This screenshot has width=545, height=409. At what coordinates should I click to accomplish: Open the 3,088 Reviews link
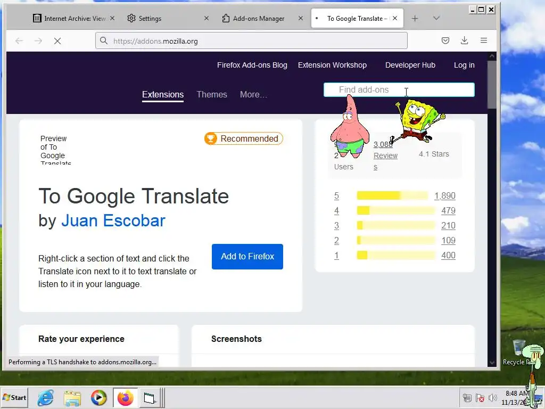click(x=385, y=156)
